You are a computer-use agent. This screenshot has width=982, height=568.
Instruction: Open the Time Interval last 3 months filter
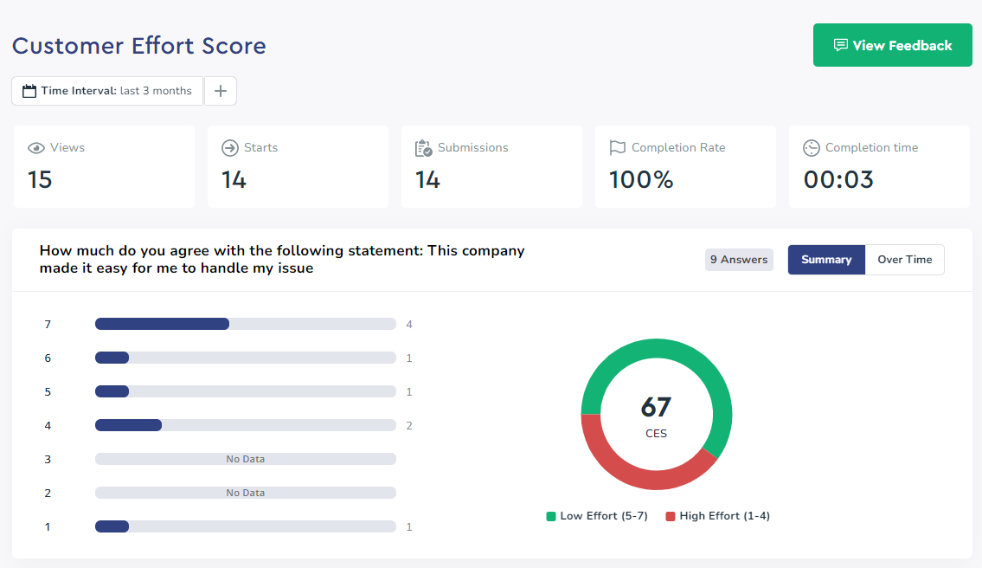(x=107, y=91)
